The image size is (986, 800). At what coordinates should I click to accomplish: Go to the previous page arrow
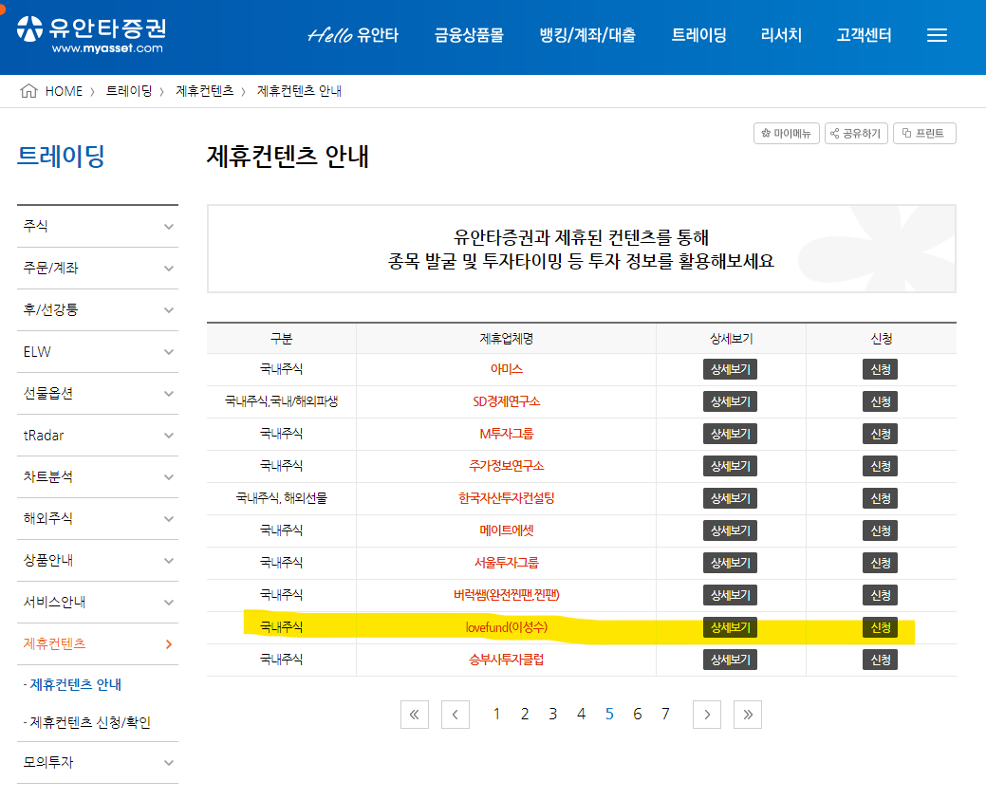[x=456, y=715]
